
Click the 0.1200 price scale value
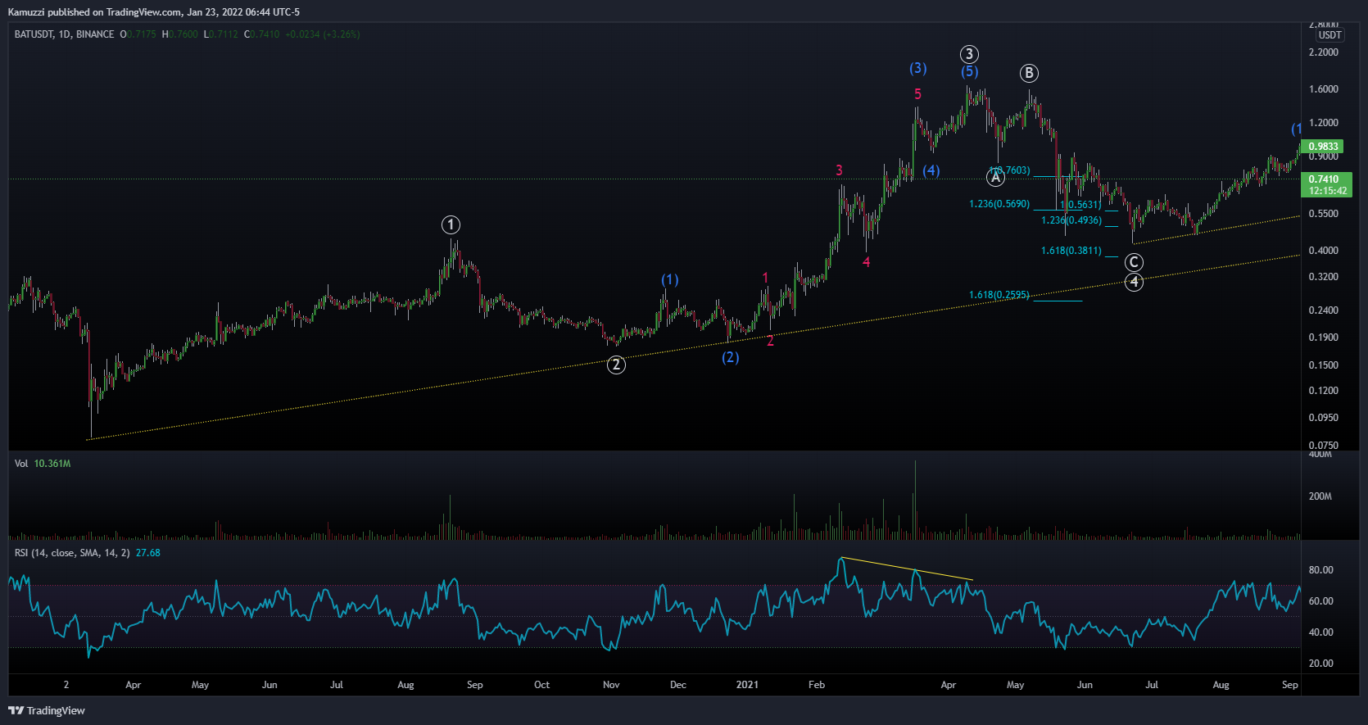[x=1323, y=391]
